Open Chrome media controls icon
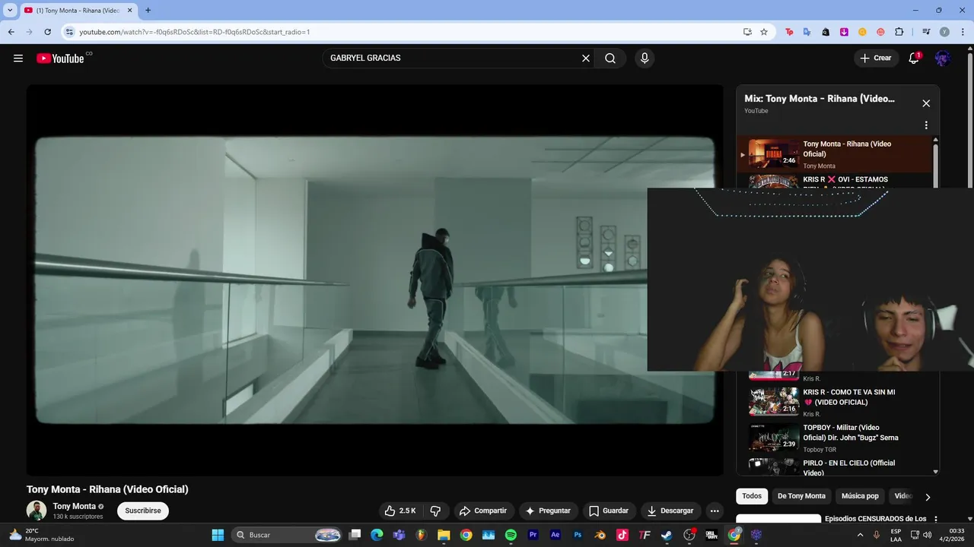This screenshot has height=547, width=974. tap(926, 32)
